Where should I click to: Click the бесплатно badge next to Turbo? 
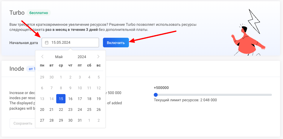click(39, 13)
